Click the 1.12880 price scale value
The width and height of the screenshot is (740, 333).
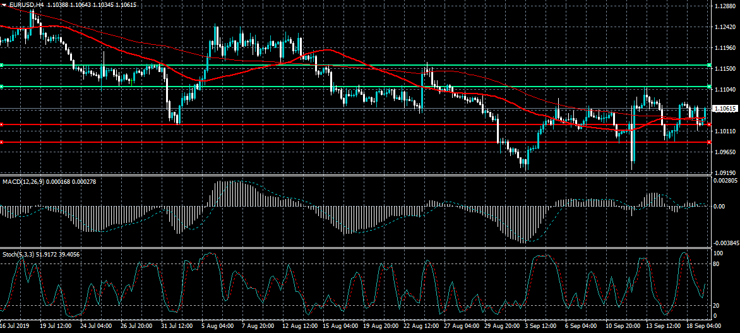724,6
